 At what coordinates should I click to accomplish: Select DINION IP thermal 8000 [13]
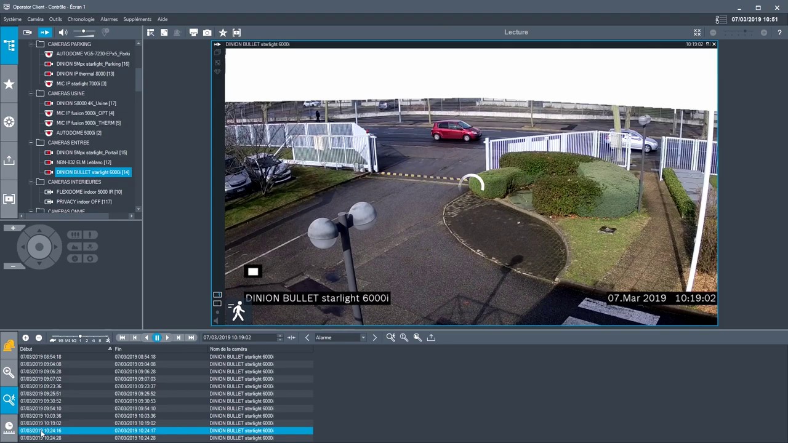click(85, 74)
